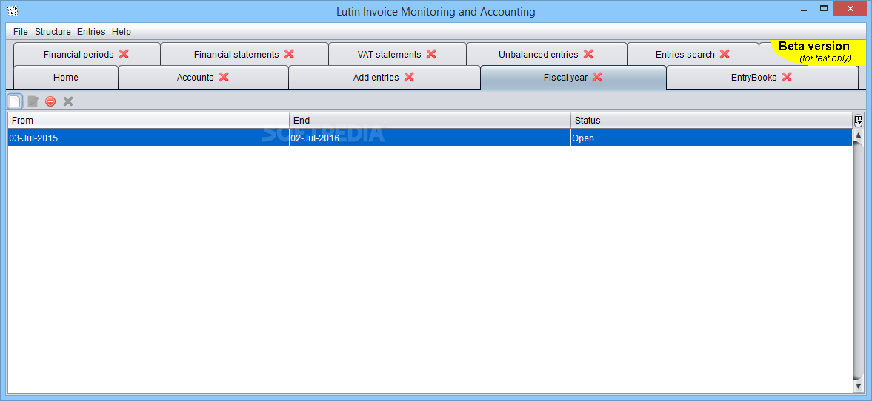Open the File menu

click(21, 32)
